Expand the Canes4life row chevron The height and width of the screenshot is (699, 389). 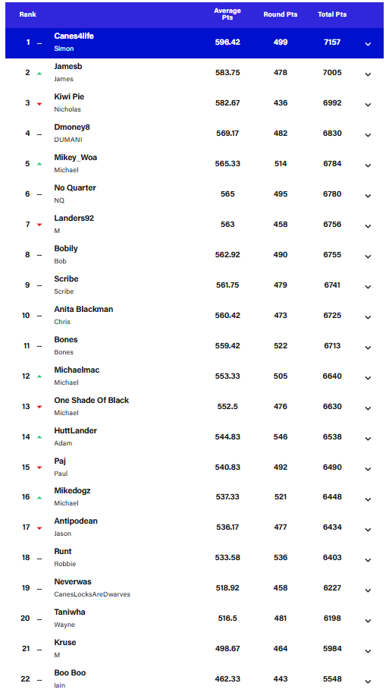coord(368,44)
